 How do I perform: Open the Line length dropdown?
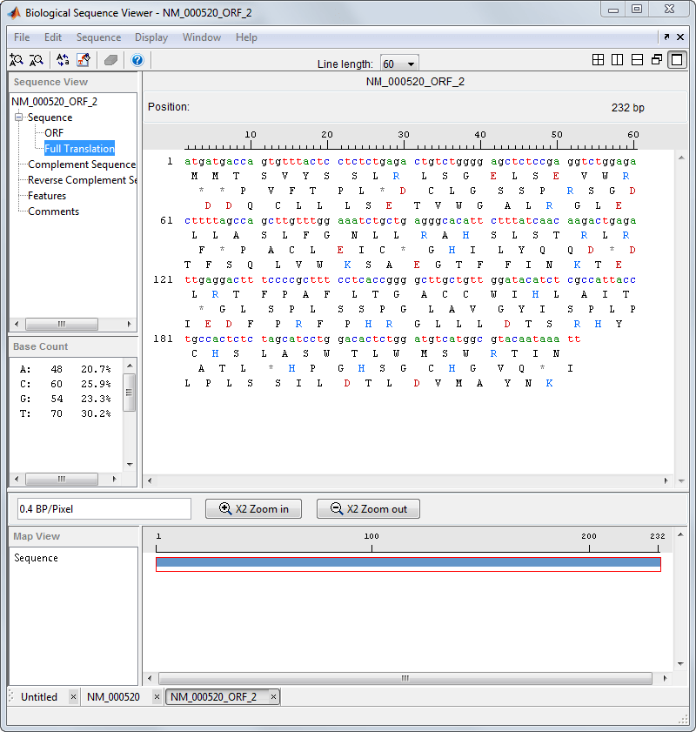point(400,64)
